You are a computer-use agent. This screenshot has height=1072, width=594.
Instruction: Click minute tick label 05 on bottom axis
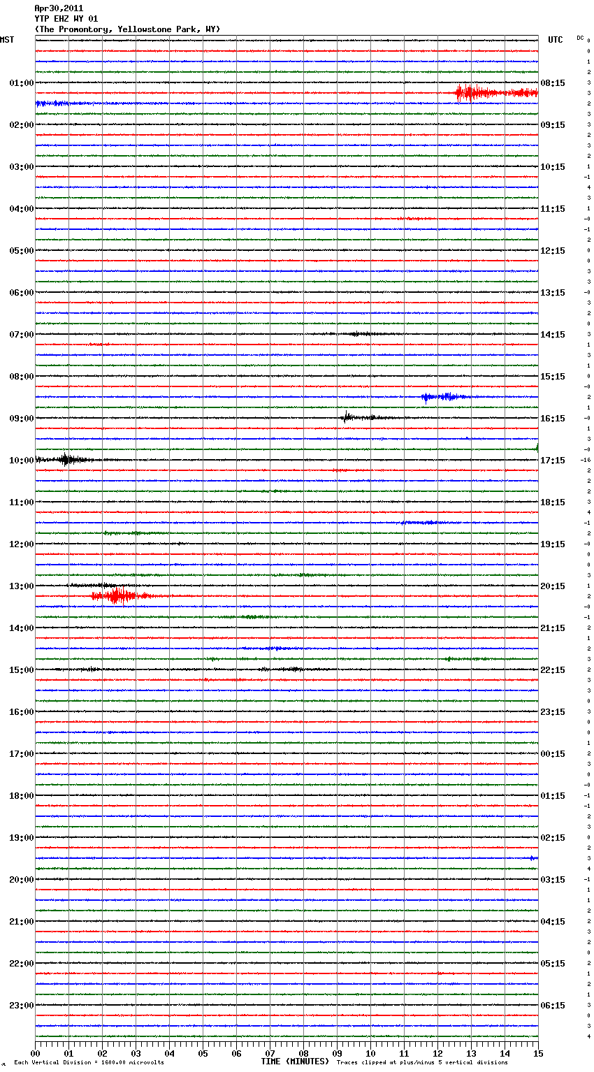(203, 1053)
